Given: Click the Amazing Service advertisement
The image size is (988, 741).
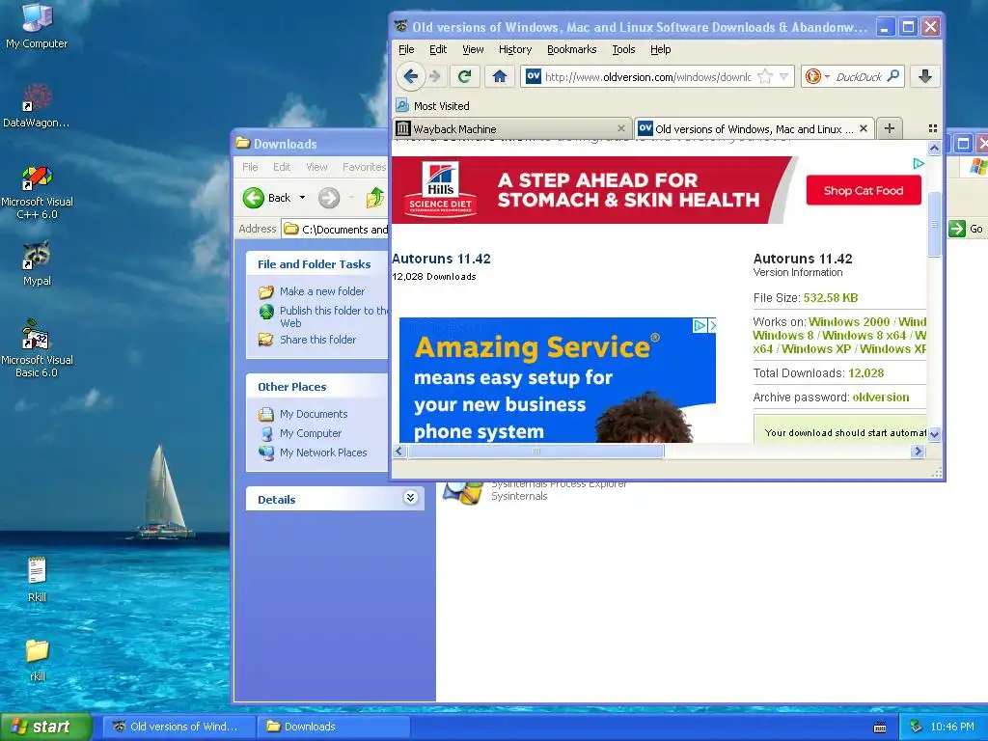Looking at the screenshot, I should click(558, 380).
